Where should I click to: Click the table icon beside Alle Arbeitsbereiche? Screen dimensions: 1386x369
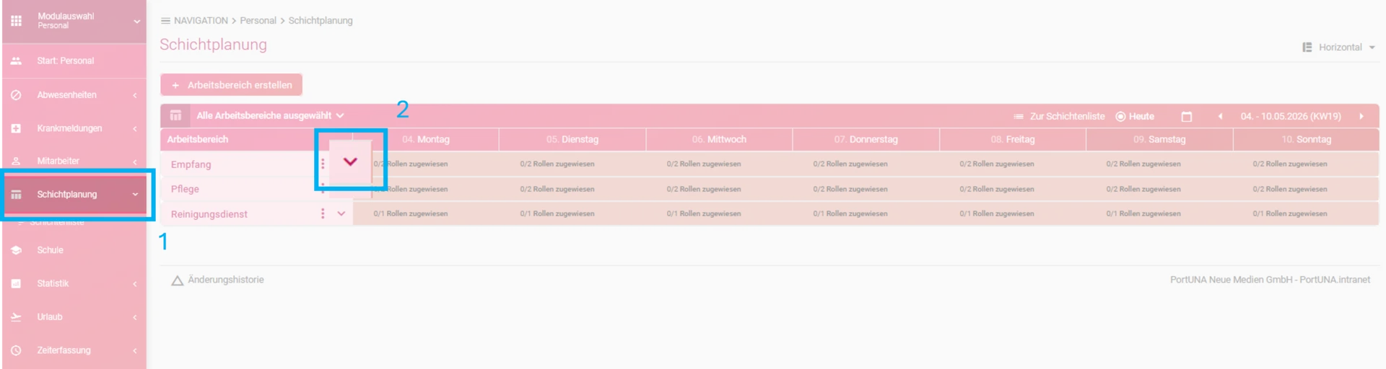[175, 115]
